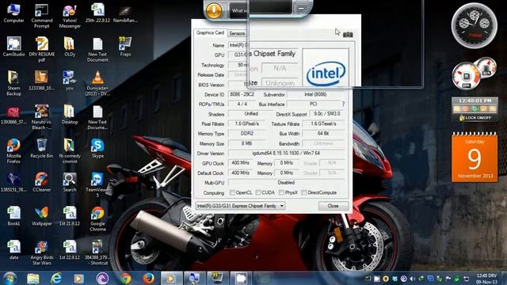Open the Recycle Bin

coord(42,148)
